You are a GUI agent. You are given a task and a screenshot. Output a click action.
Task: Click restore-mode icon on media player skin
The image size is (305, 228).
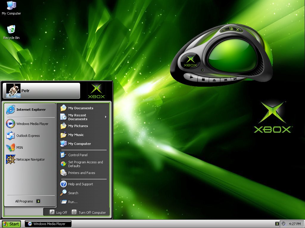pos(231,28)
